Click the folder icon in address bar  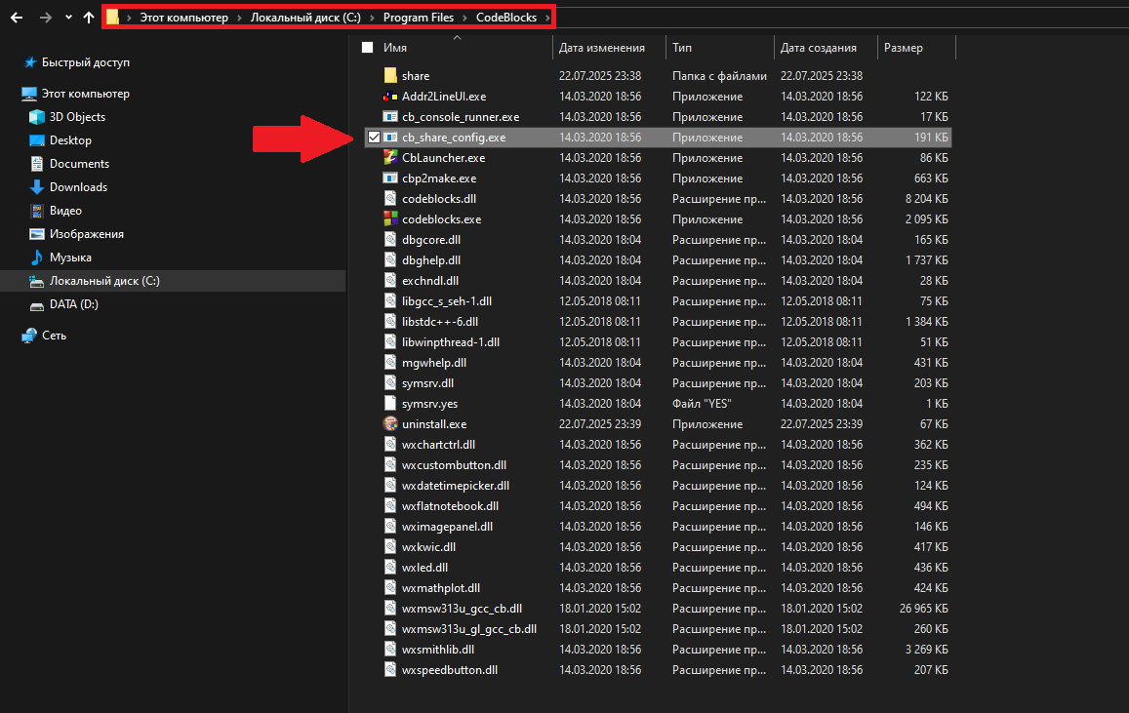tap(112, 17)
